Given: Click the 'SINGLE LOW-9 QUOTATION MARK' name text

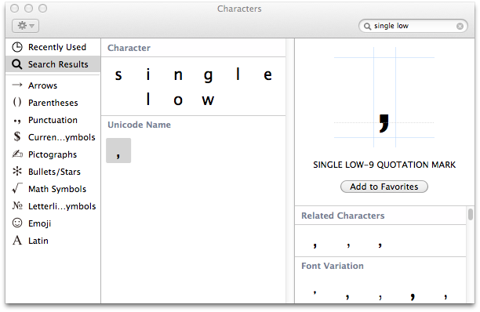Looking at the screenshot, I should click(384, 165).
